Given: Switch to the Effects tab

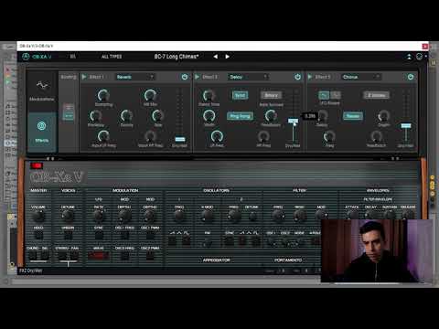Looking at the screenshot, I should (42, 132).
